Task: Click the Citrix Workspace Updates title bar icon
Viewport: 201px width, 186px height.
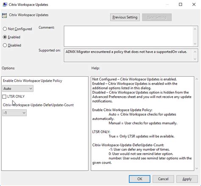Action: click(5, 5)
